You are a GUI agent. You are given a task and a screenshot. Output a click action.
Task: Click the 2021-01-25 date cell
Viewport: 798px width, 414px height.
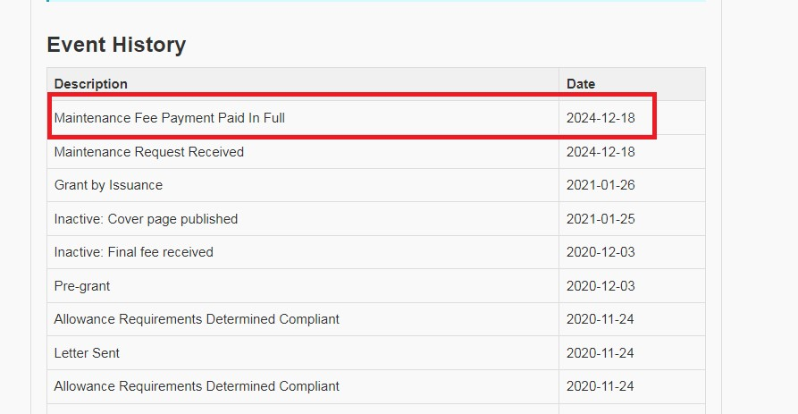click(601, 219)
